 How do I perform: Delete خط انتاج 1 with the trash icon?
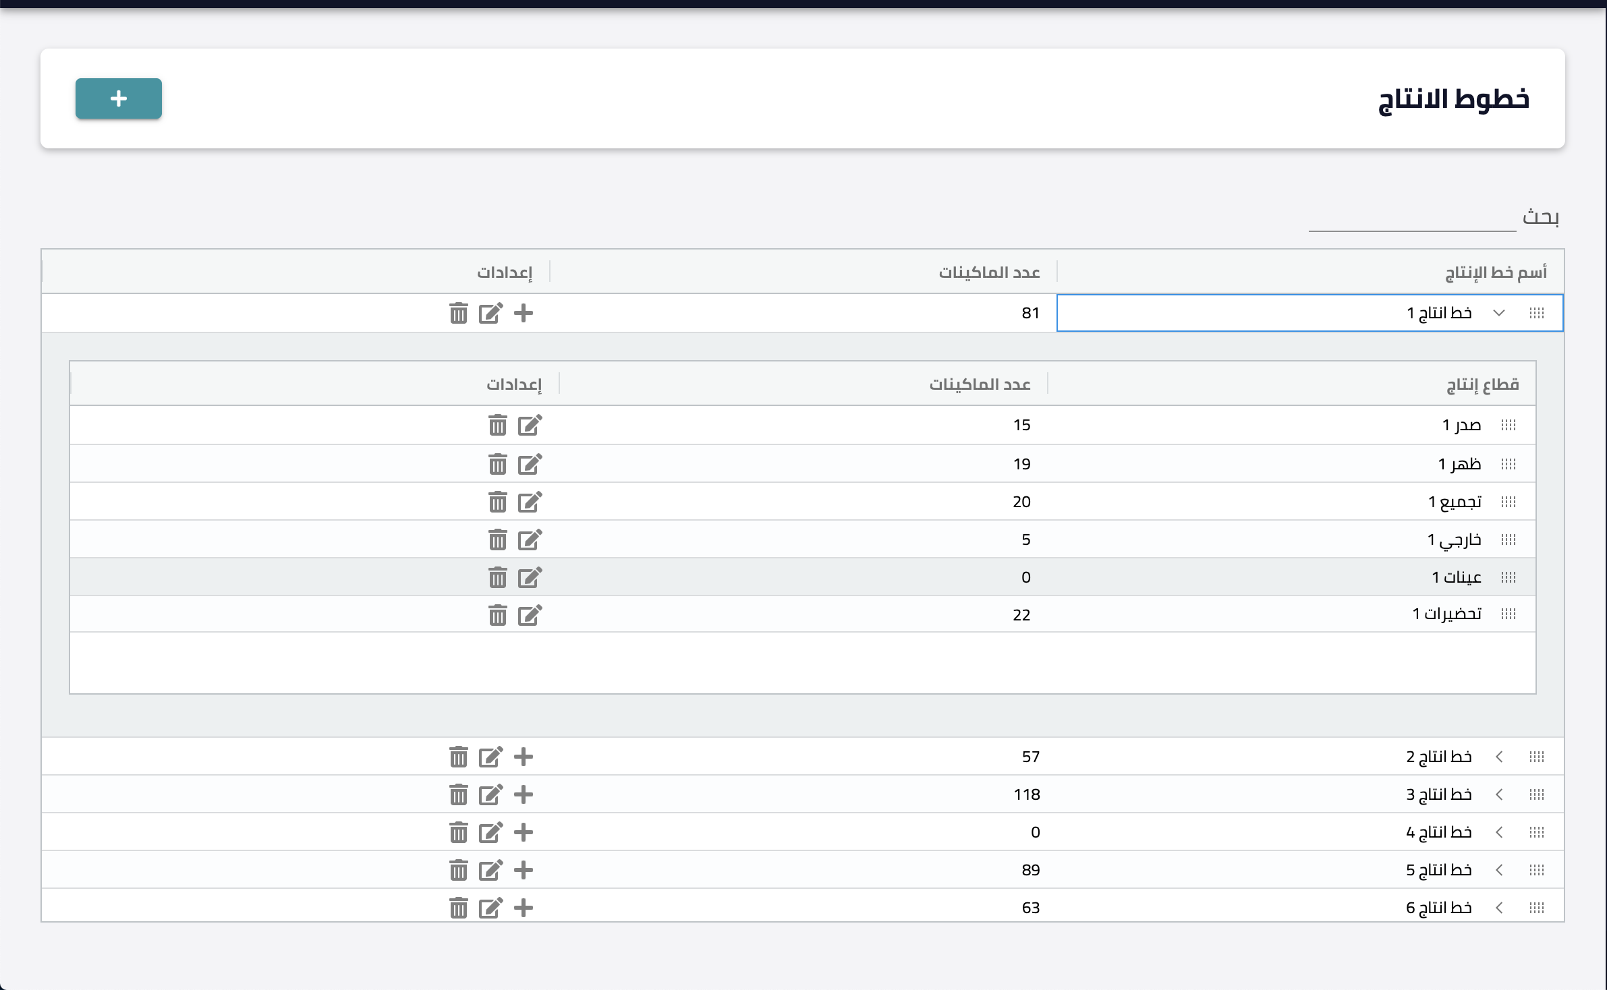click(459, 313)
